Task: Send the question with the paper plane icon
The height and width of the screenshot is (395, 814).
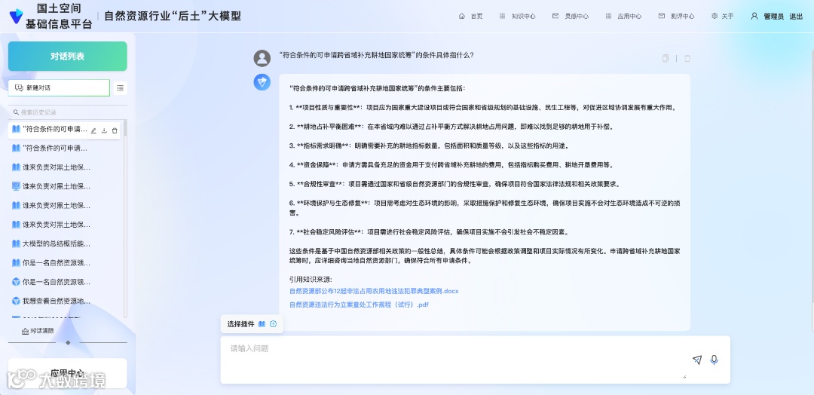Action: pyautogui.click(x=697, y=360)
